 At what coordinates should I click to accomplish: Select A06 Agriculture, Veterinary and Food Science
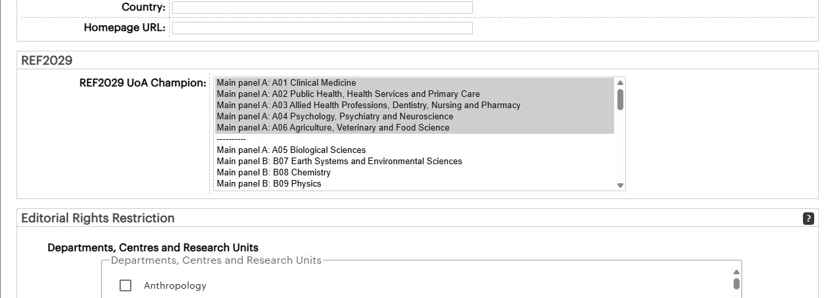(333, 128)
